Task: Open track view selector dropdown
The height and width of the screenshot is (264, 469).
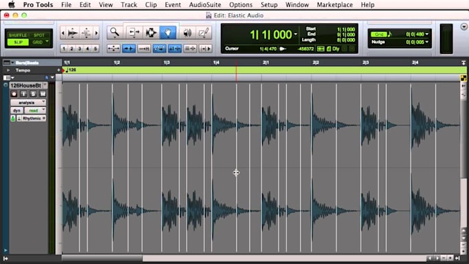Action: point(8,78)
